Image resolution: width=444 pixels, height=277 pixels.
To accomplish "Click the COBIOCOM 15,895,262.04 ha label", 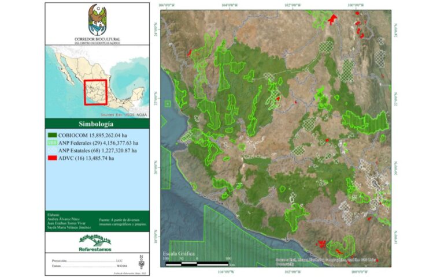I will [92, 136].
